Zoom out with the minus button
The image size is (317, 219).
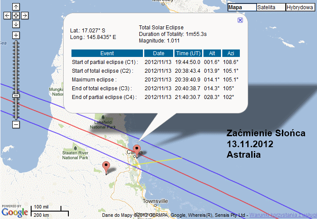tap(16, 125)
